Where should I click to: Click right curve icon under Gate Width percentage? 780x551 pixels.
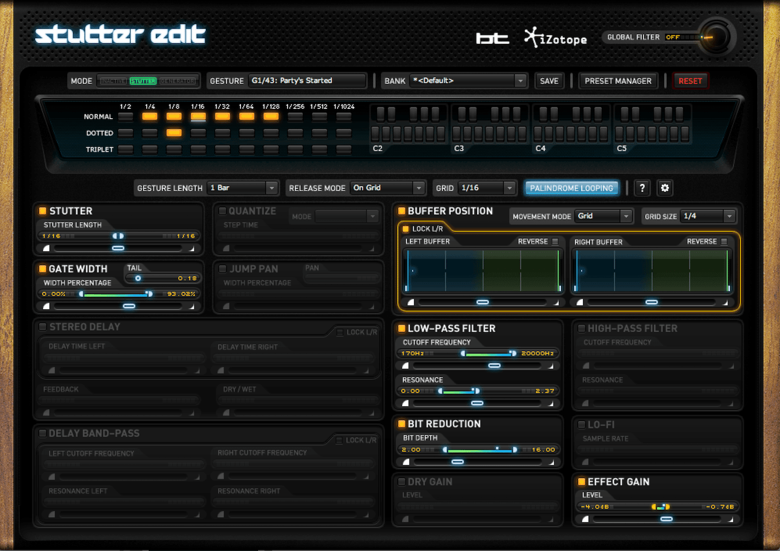[x=192, y=306]
